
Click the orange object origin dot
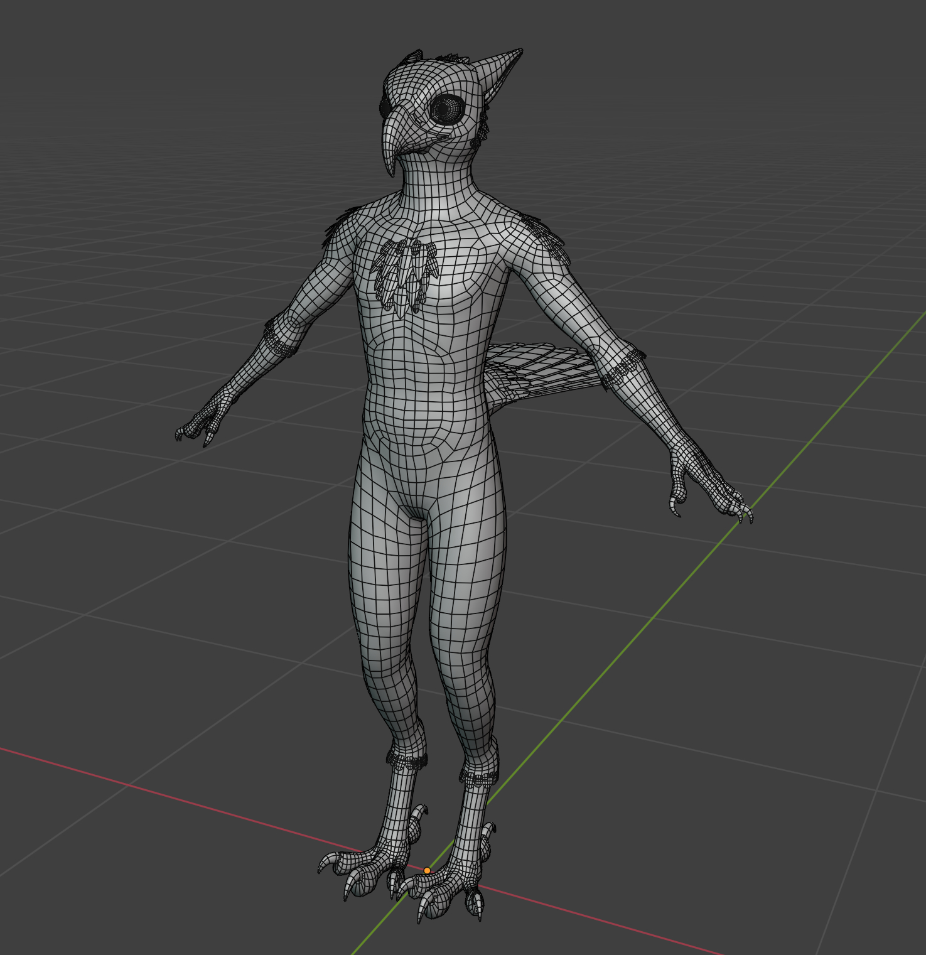coord(428,870)
